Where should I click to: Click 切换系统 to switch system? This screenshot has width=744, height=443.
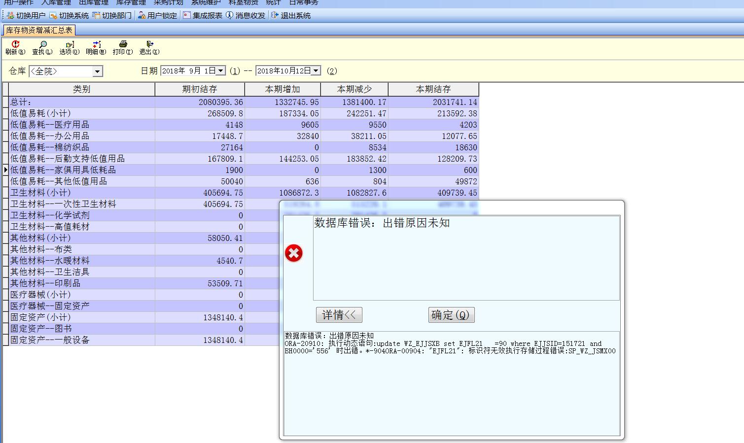coord(69,16)
